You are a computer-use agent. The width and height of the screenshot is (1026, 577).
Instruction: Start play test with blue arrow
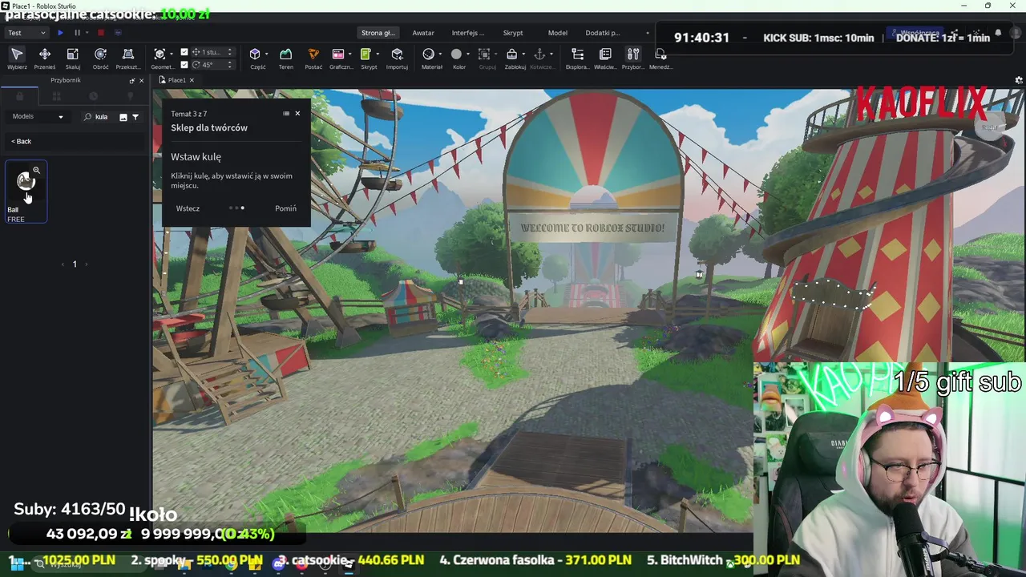(x=60, y=33)
